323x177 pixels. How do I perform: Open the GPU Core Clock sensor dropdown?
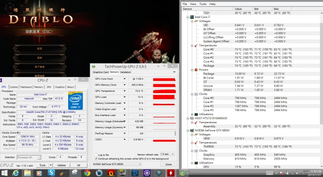click(124, 79)
